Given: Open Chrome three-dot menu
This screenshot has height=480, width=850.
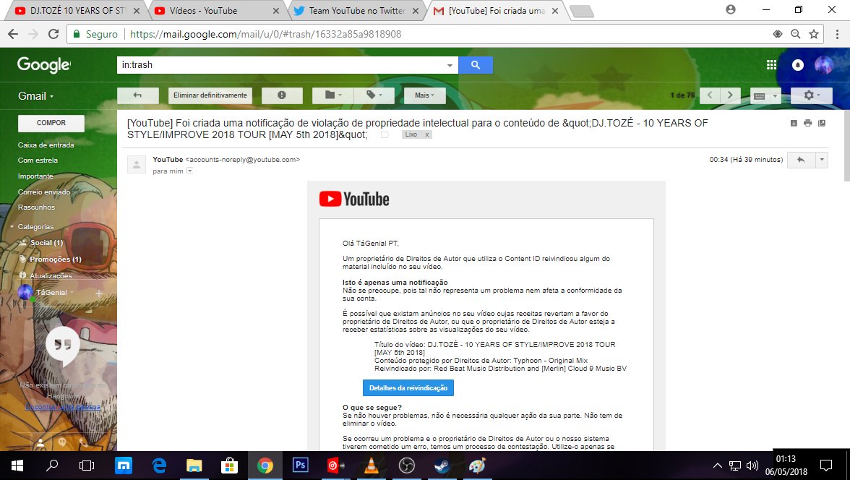Looking at the screenshot, I should (x=838, y=34).
